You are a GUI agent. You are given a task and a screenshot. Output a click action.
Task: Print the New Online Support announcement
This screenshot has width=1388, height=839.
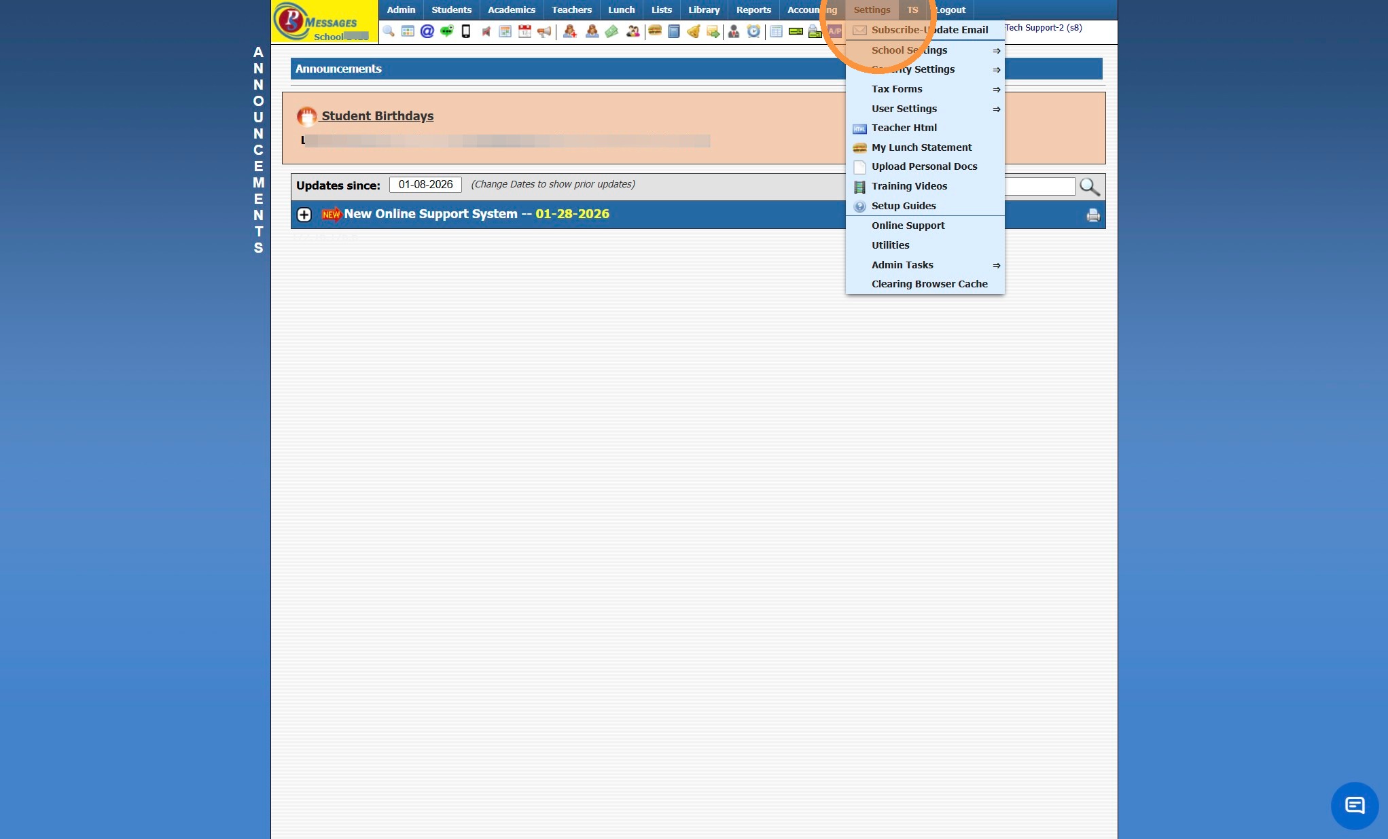tap(1092, 215)
